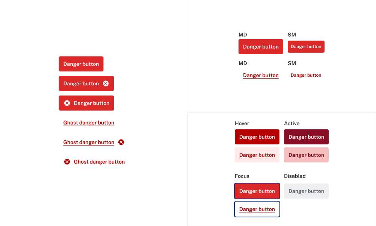Image resolution: width=376 pixels, height=226 pixels.
Task: Open the Ghost danger button with trailing icon
Action: (89, 142)
